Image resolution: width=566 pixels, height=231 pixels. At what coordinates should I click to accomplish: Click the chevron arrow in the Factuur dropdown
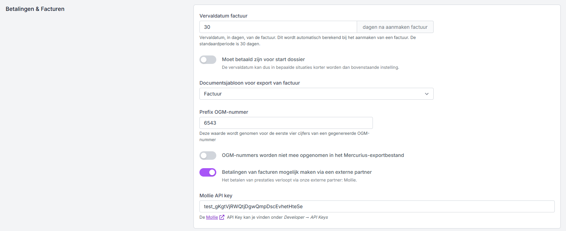pyautogui.click(x=427, y=94)
